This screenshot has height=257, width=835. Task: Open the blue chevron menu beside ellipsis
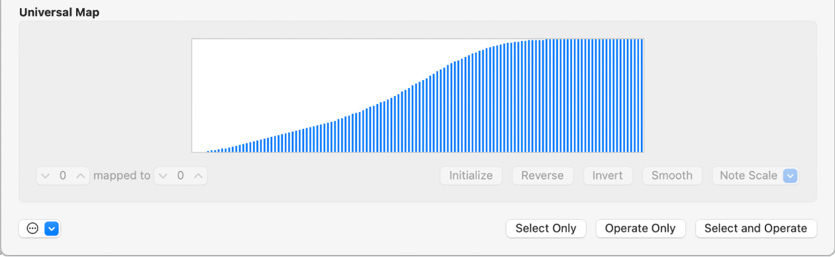(x=52, y=229)
